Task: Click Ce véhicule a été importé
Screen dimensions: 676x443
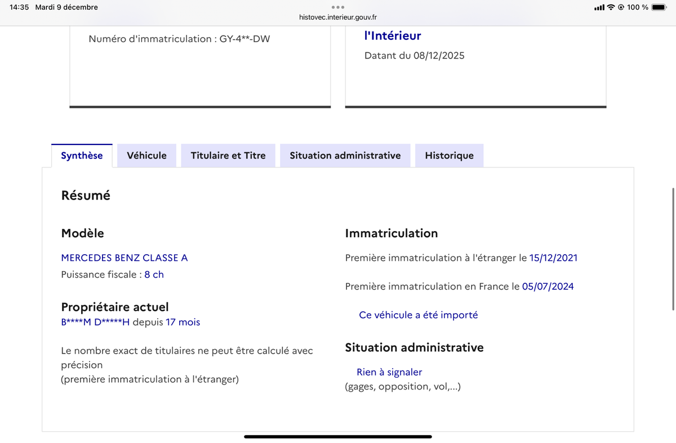Action: [418, 315]
